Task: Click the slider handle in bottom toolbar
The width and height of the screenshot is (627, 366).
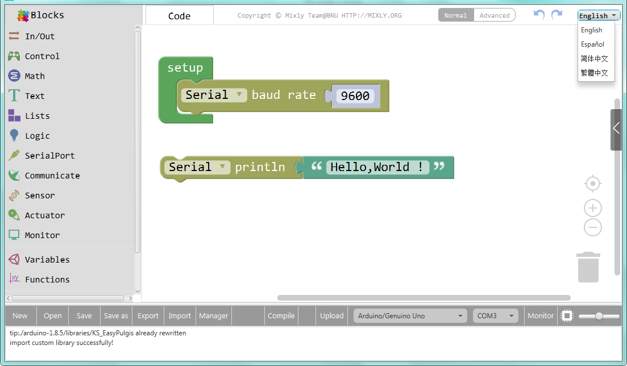Action: [x=599, y=316]
